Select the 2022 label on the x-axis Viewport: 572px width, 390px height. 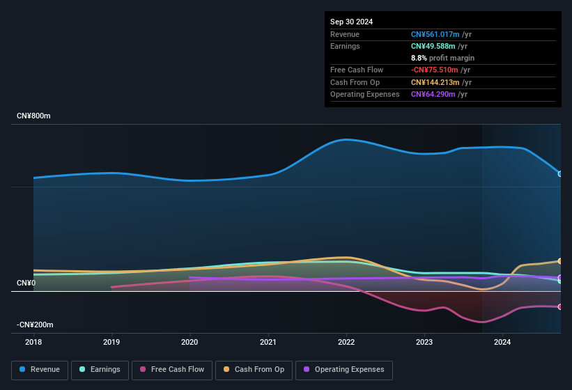coord(346,342)
